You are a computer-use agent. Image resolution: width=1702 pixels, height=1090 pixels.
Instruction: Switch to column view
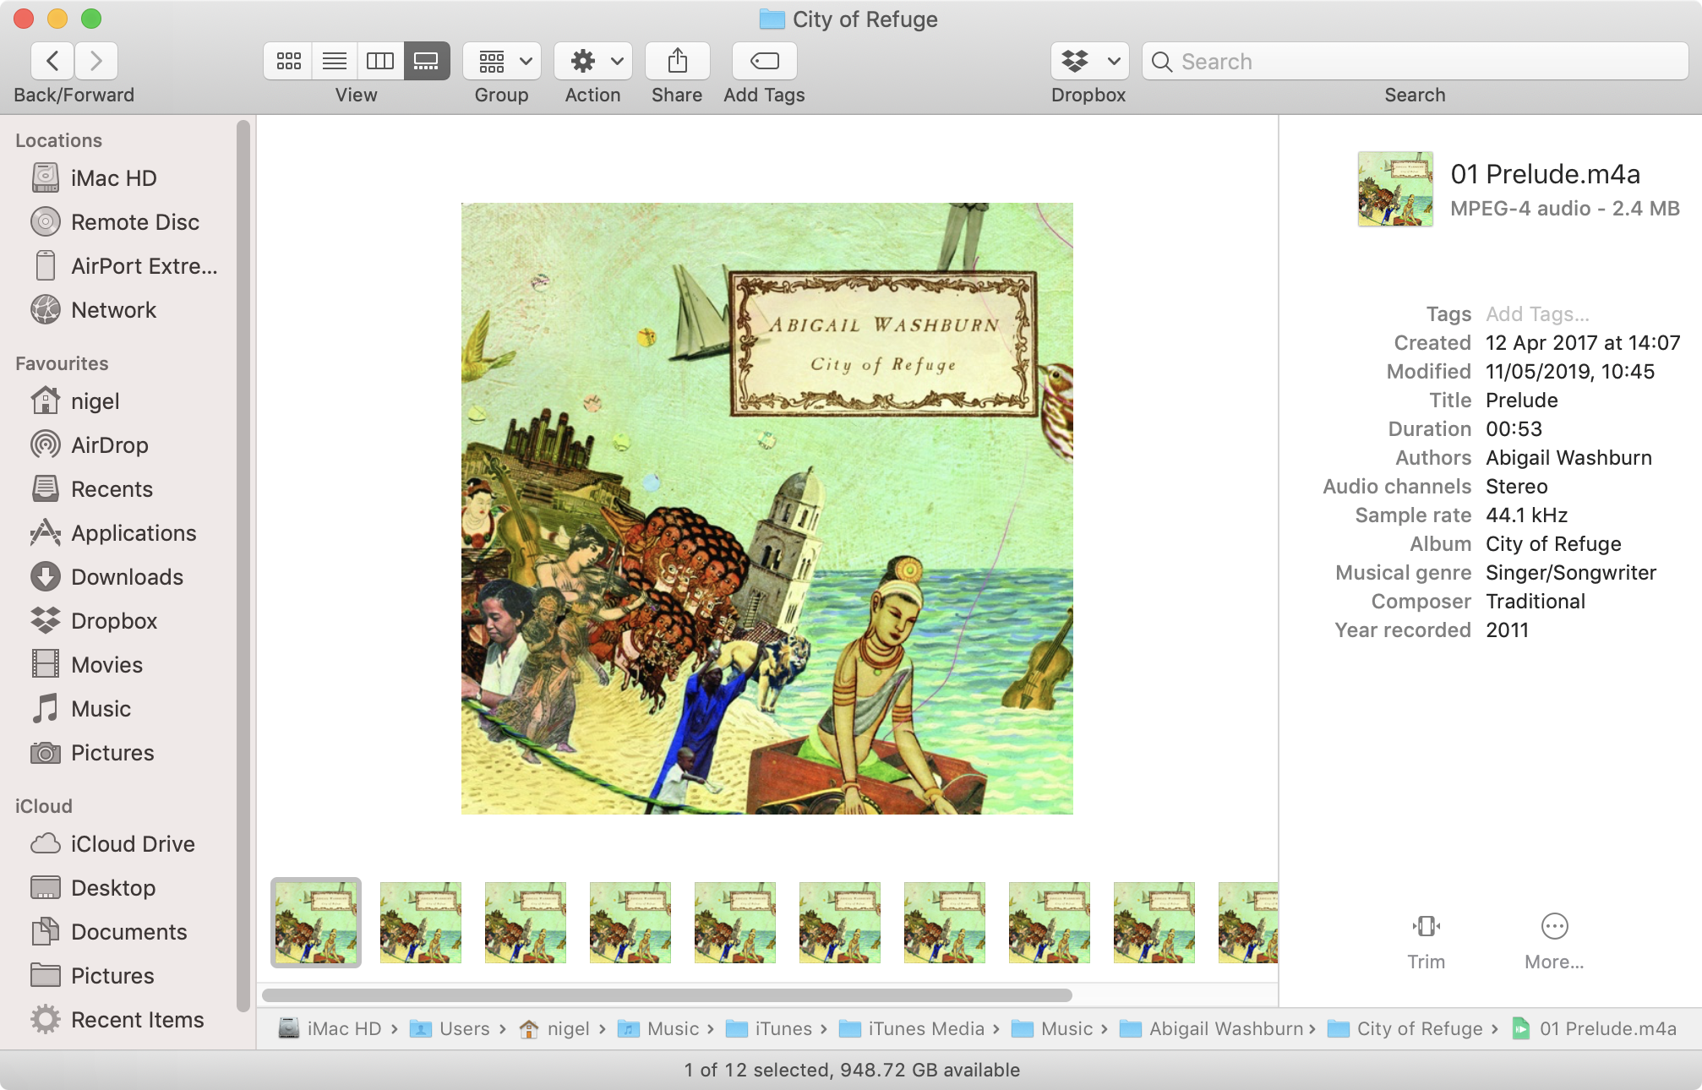(x=380, y=61)
